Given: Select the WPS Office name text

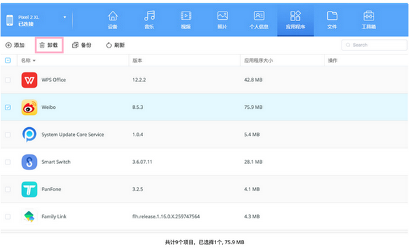Looking at the screenshot, I should (x=54, y=80).
